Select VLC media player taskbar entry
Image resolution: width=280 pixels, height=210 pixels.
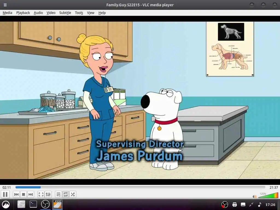coord(57,205)
